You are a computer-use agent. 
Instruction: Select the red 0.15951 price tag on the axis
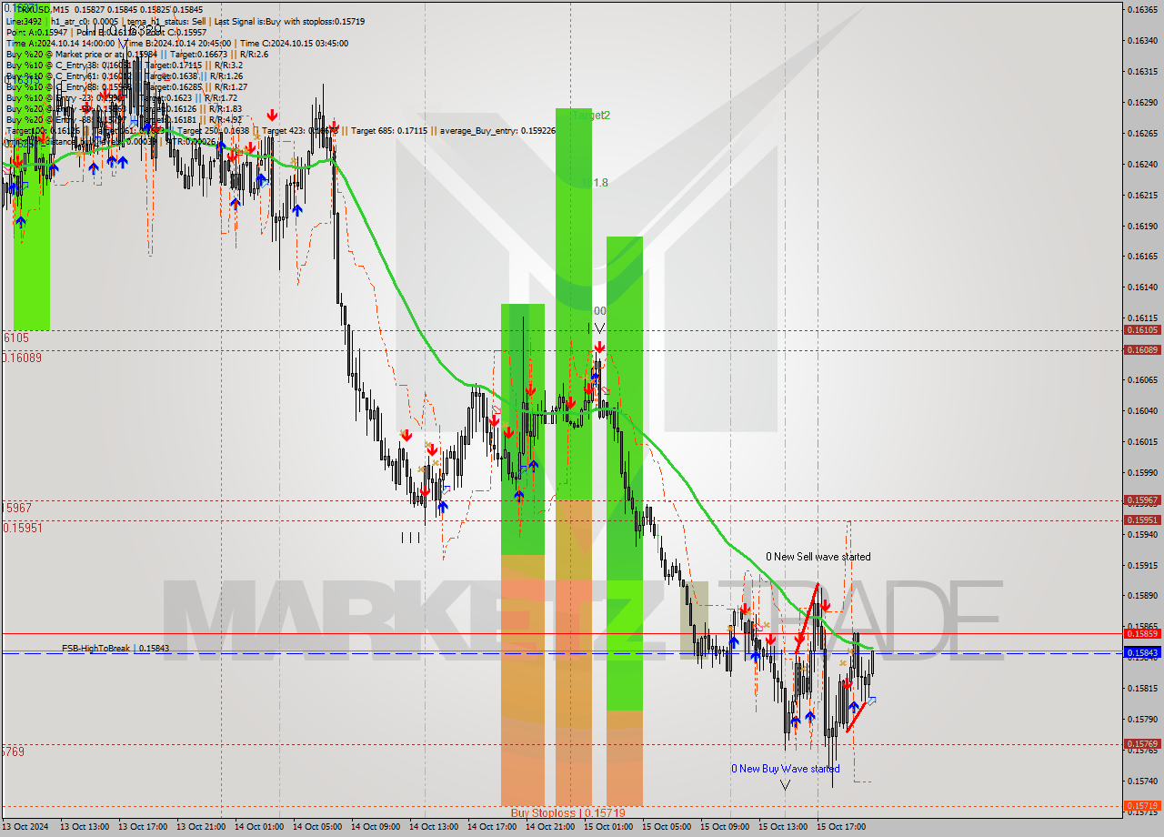click(x=1142, y=519)
